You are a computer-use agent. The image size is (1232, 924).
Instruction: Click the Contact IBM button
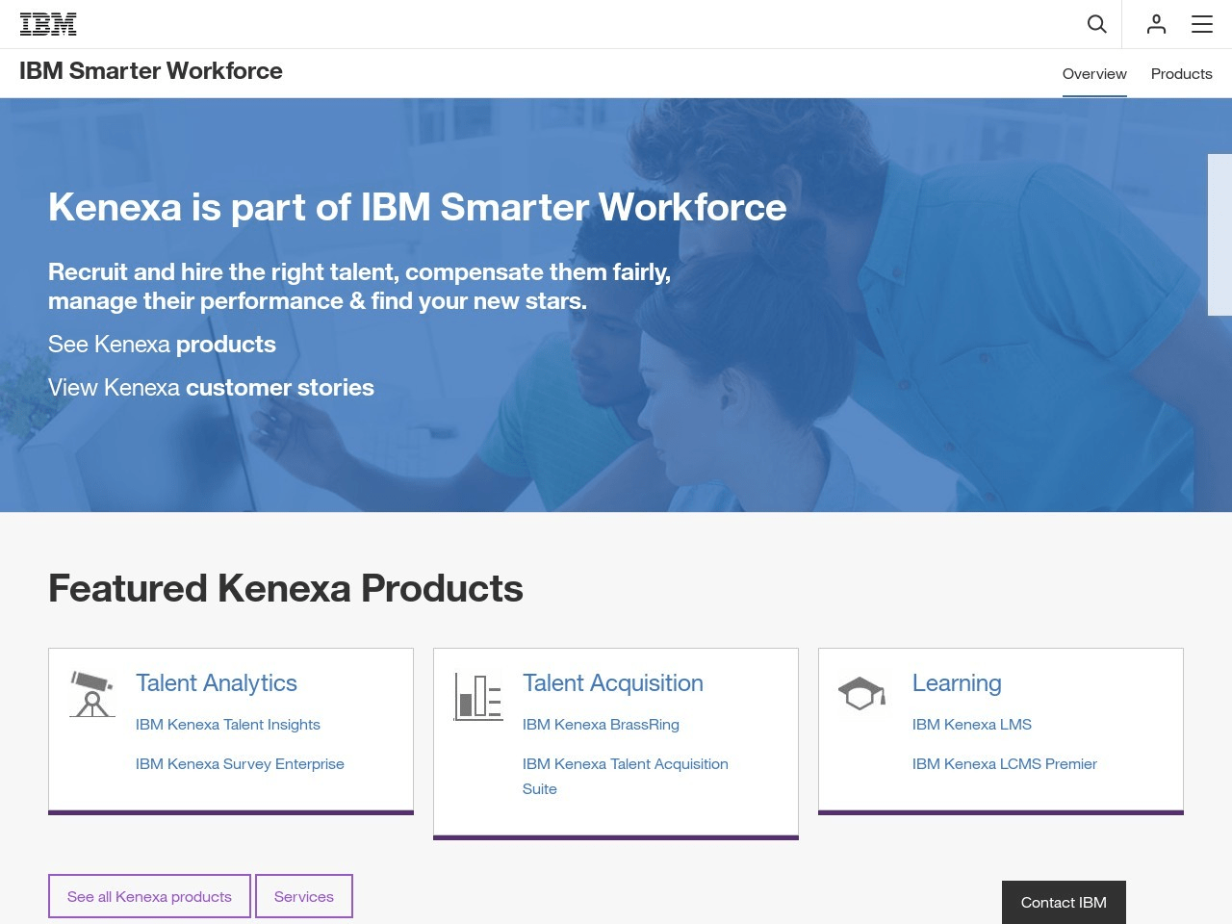point(1064,903)
